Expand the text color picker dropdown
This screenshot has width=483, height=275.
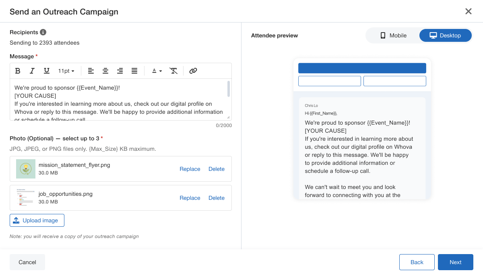[x=157, y=71]
